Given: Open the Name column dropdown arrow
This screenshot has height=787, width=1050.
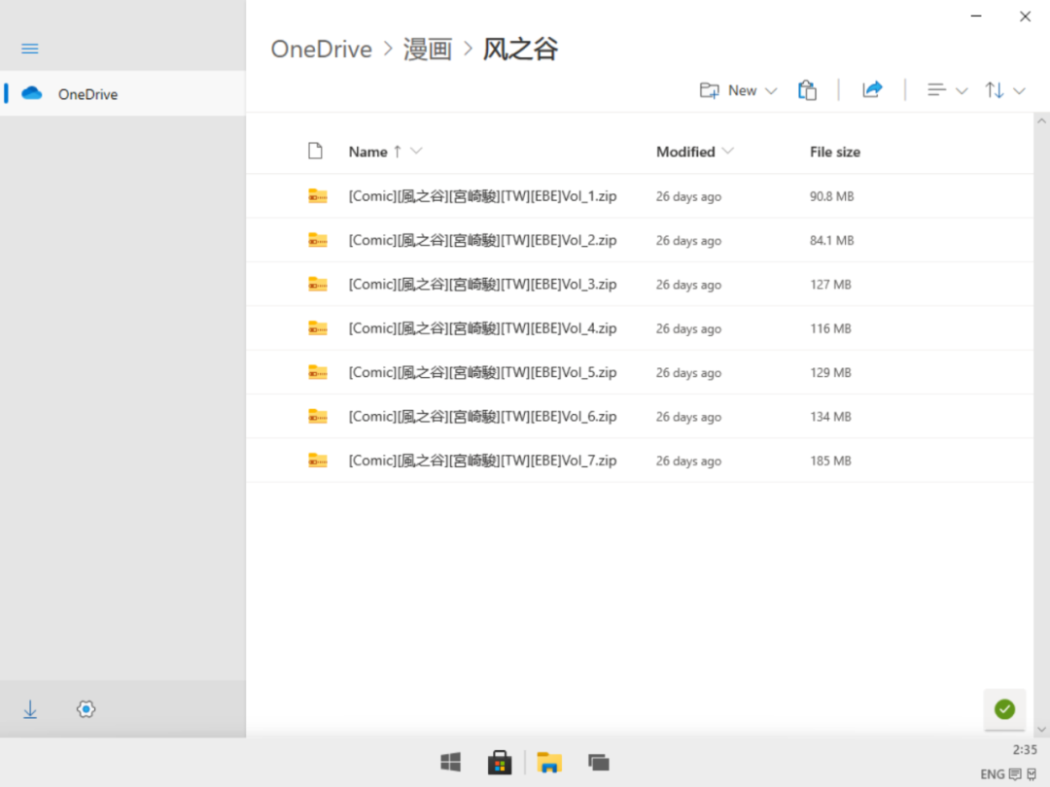Looking at the screenshot, I should coord(416,152).
